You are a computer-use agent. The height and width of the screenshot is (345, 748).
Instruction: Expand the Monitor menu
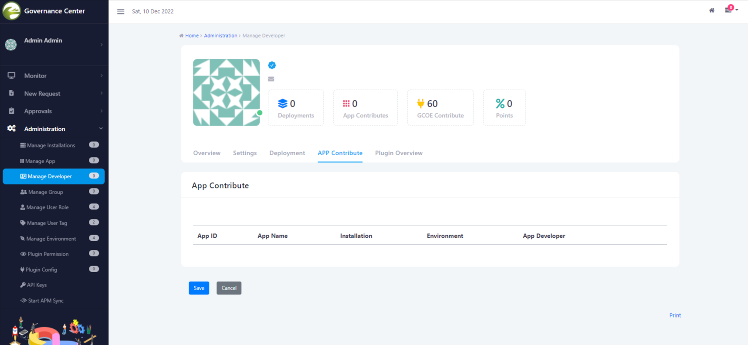click(x=35, y=75)
